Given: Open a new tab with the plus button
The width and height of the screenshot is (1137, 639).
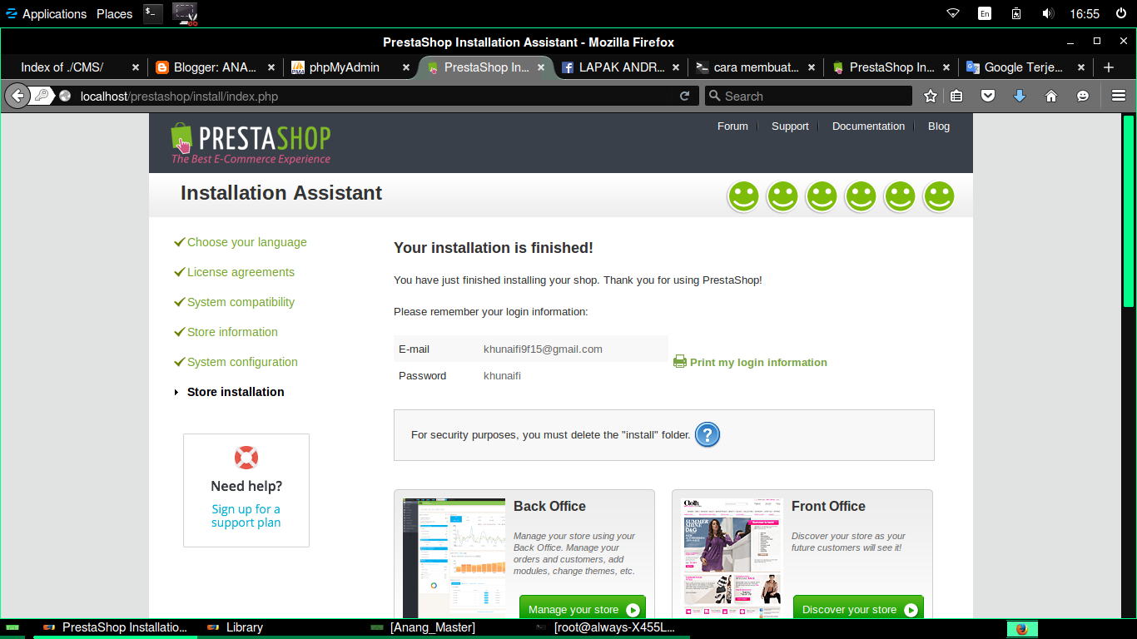Looking at the screenshot, I should [x=1108, y=67].
